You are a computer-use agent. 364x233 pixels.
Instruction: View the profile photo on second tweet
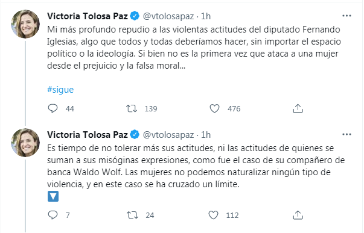click(x=25, y=143)
